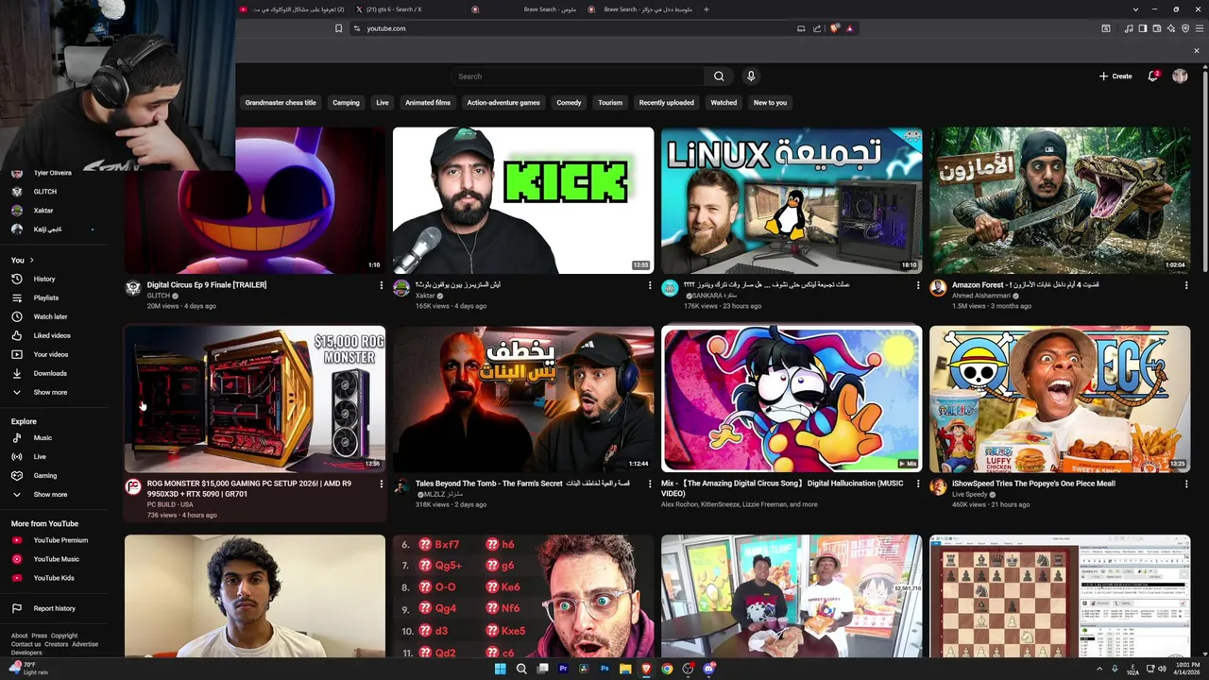Open the Brave Shields lion icon

pyautogui.click(x=834, y=28)
